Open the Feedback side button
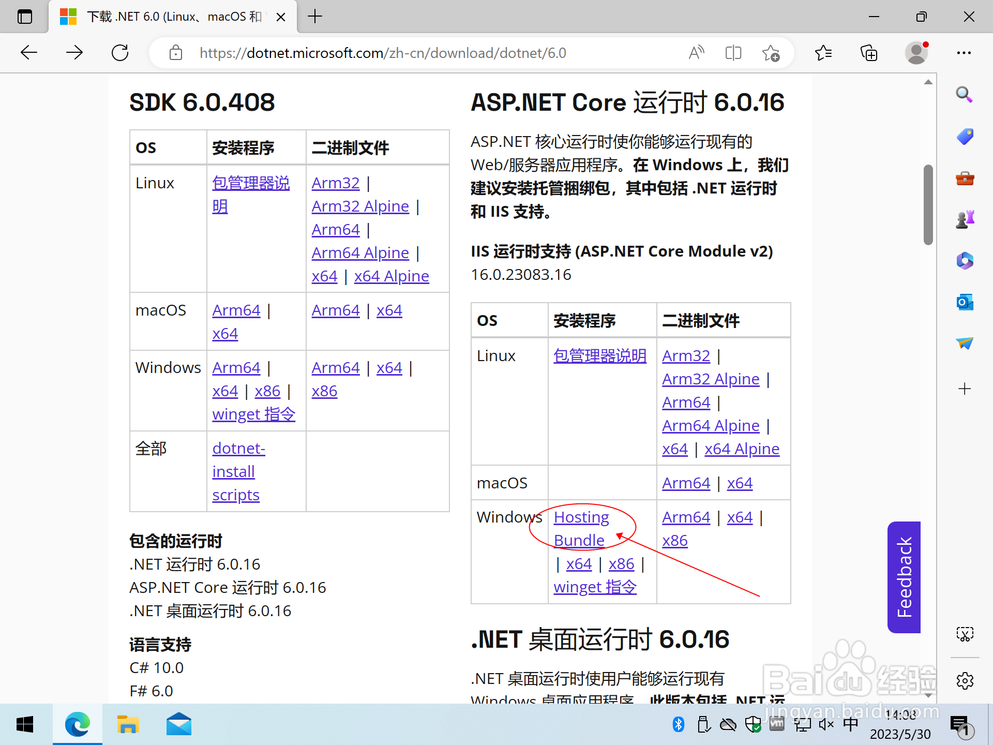The height and width of the screenshot is (745, 993). [x=904, y=577]
